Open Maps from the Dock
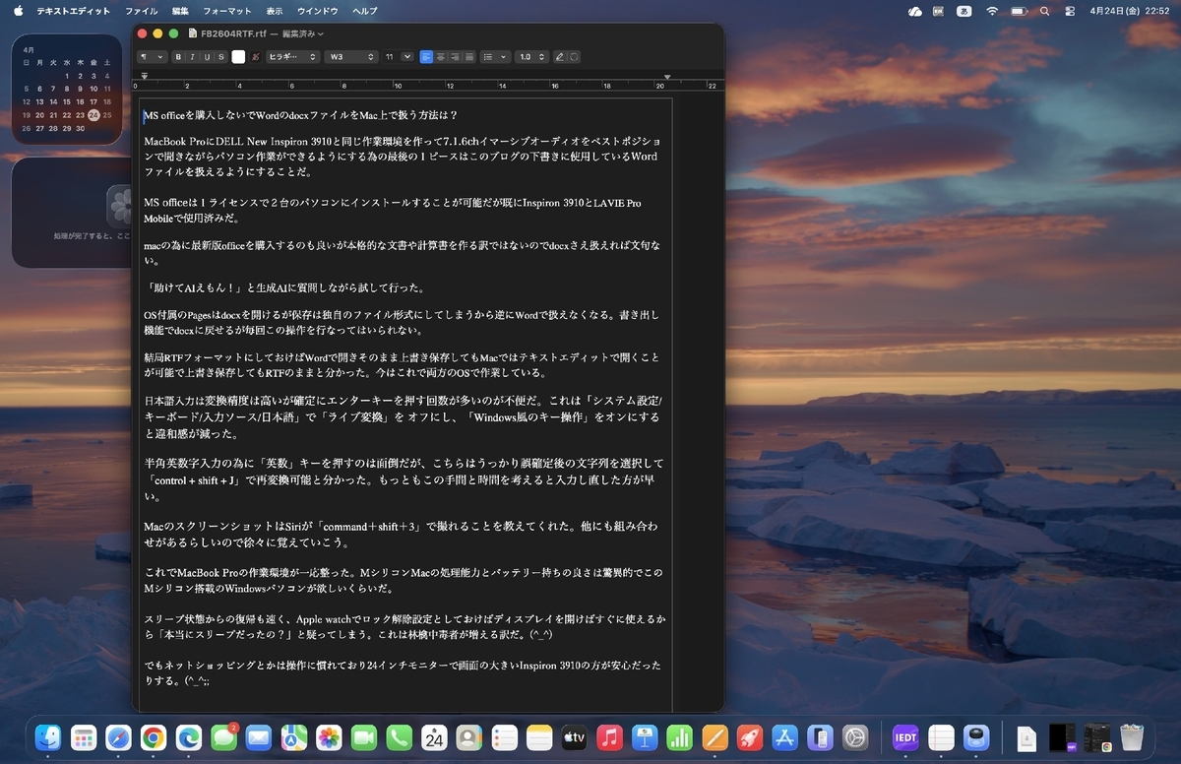1181x764 pixels. tap(293, 737)
